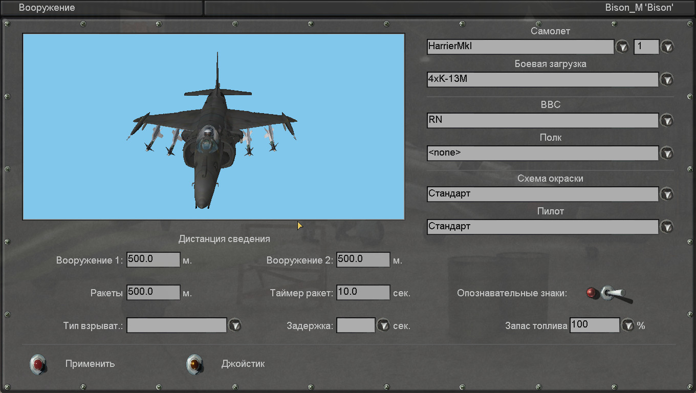
Task: Toggle the Опознавательные знаки markings switch
Action: pyautogui.click(x=610, y=294)
